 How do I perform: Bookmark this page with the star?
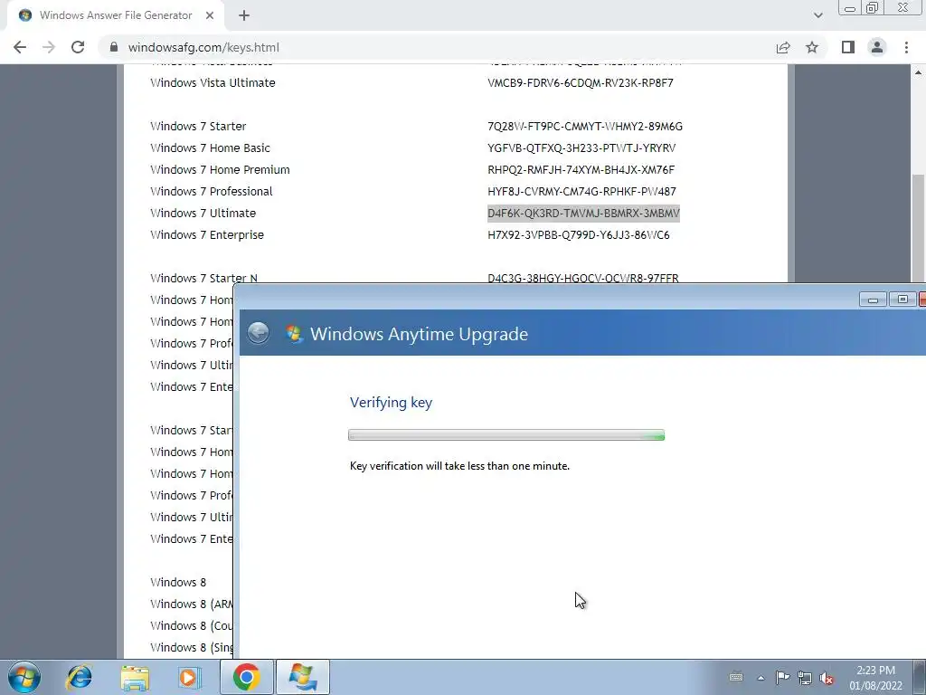pyautogui.click(x=812, y=47)
